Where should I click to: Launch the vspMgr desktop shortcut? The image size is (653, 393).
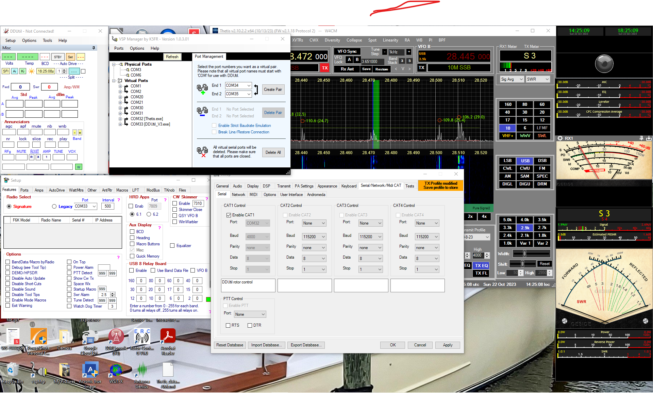tap(39, 373)
